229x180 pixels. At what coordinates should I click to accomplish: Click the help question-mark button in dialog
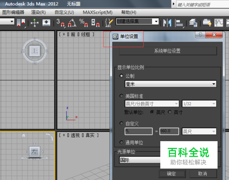200,35
